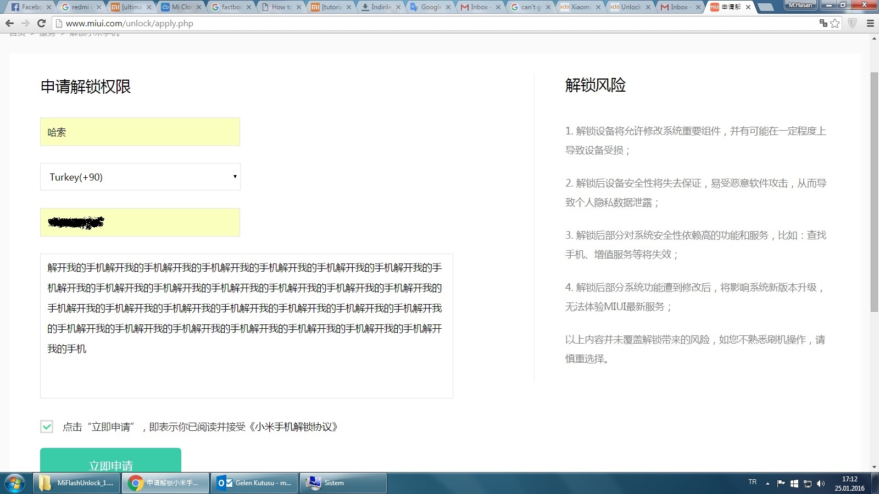The width and height of the screenshot is (879, 494).
Task: Open the Turkey(+90) country code dropdown
Action: (x=140, y=177)
